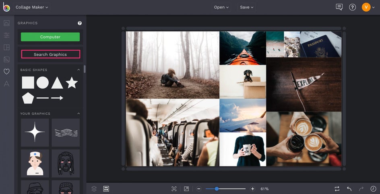The width and height of the screenshot is (380, 194).
Task: Click the Search Graphics button
Action: pyautogui.click(x=50, y=54)
